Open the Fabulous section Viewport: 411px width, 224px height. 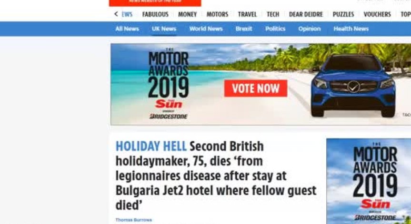(155, 14)
